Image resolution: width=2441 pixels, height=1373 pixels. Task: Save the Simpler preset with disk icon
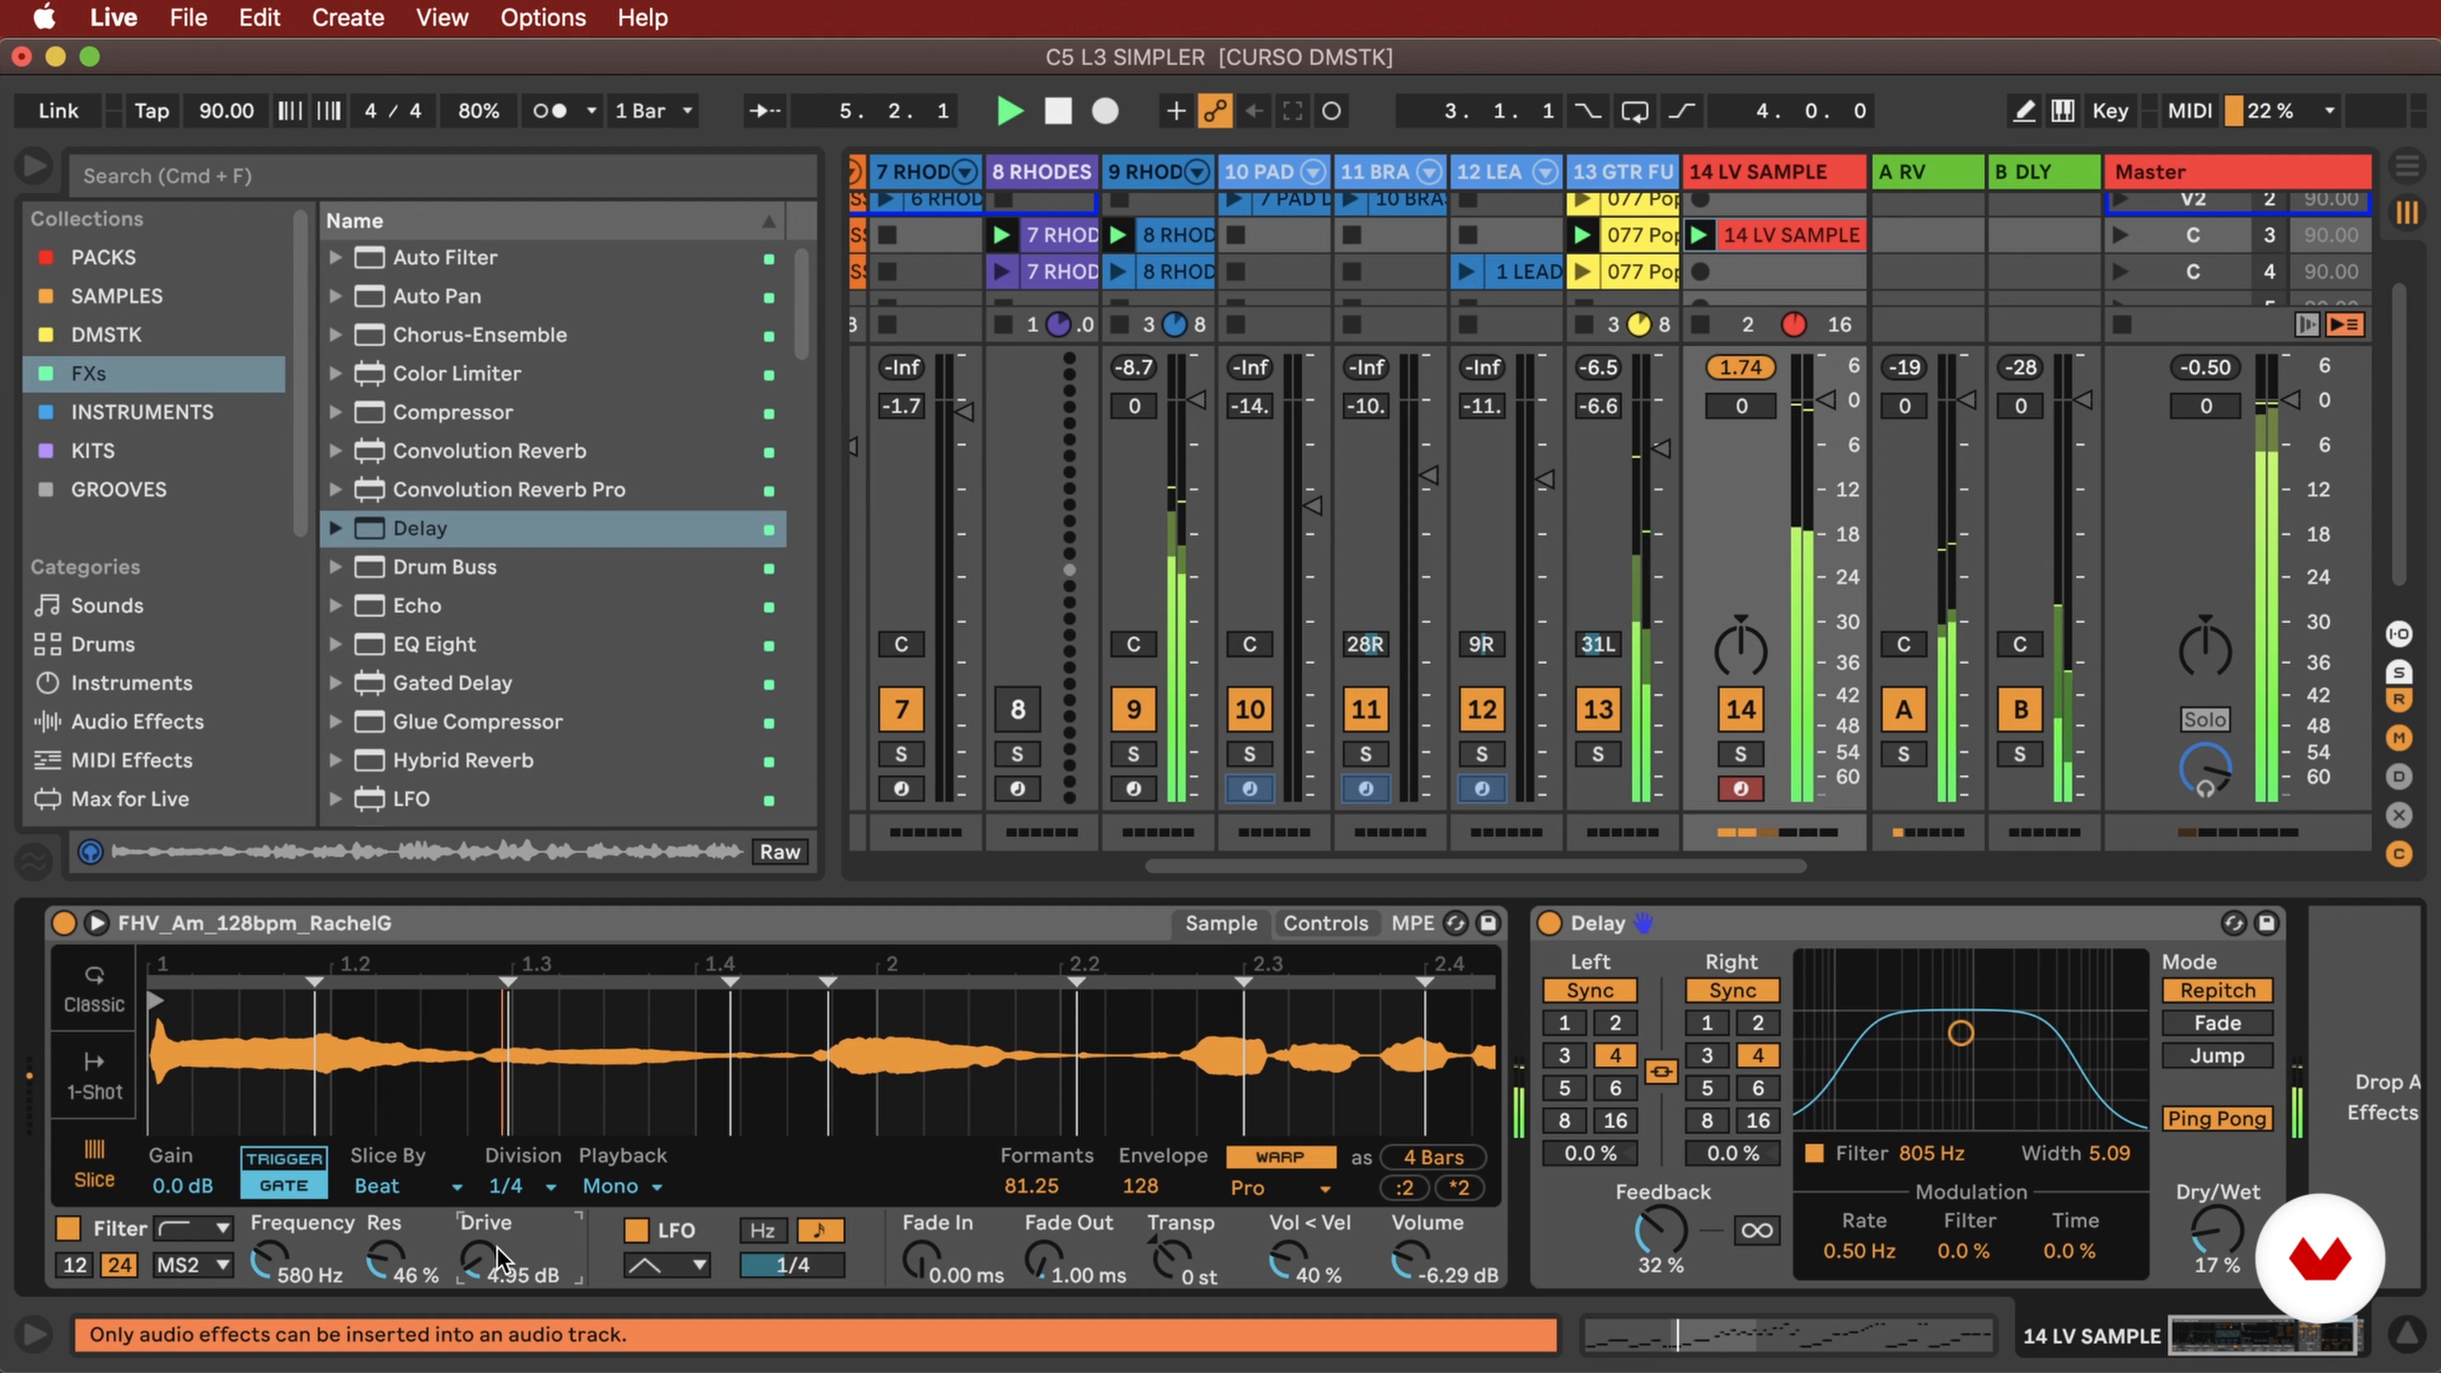tap(1489, 923)
